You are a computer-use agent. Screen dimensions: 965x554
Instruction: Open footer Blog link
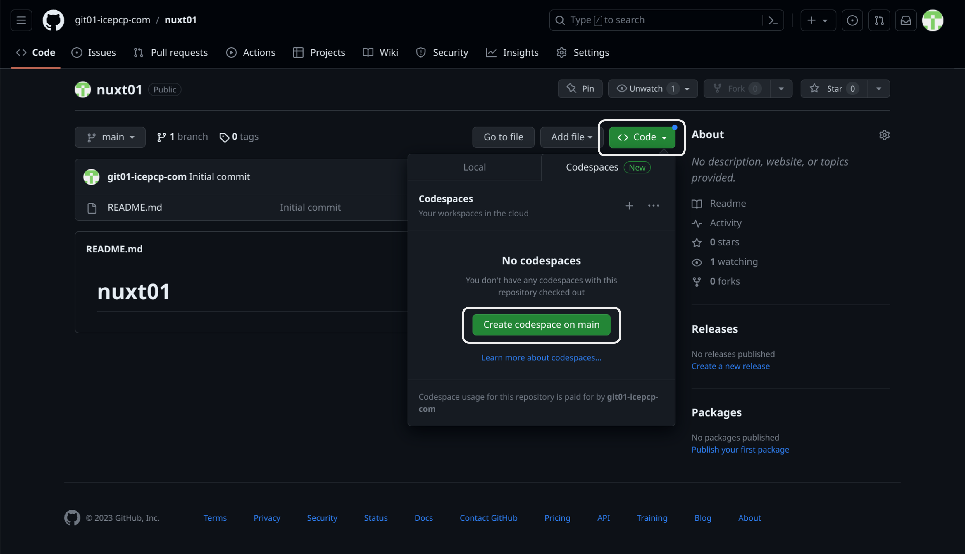point(702,518)
